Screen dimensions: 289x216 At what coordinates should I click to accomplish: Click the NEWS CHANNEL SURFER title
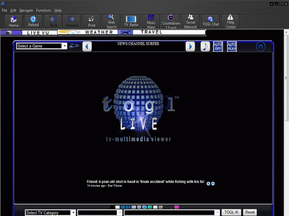[138, 44]
